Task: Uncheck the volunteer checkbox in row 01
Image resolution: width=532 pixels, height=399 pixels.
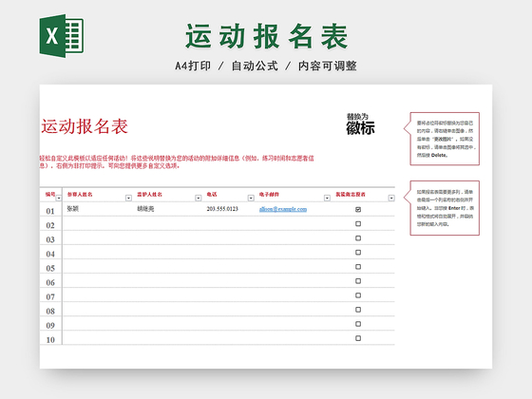Action: [358, 209]
